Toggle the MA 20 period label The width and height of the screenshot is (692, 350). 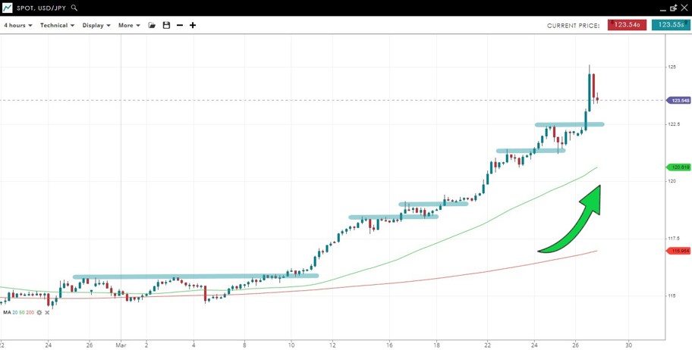tap(16, 312)
